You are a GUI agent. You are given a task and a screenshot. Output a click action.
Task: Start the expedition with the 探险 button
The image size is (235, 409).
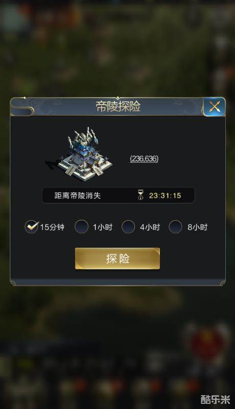point(118,258)
